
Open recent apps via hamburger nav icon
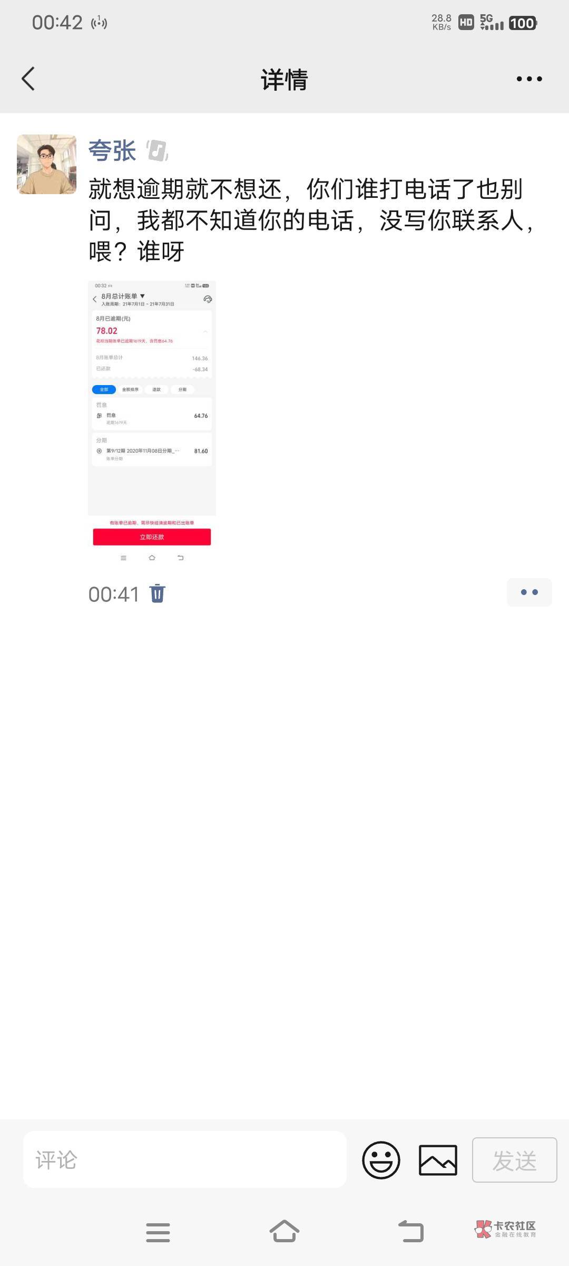158,1232
